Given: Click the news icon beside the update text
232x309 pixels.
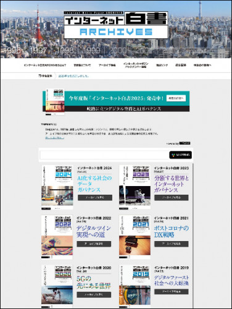Looking at the screenshot, I should [x=40, y=76].
